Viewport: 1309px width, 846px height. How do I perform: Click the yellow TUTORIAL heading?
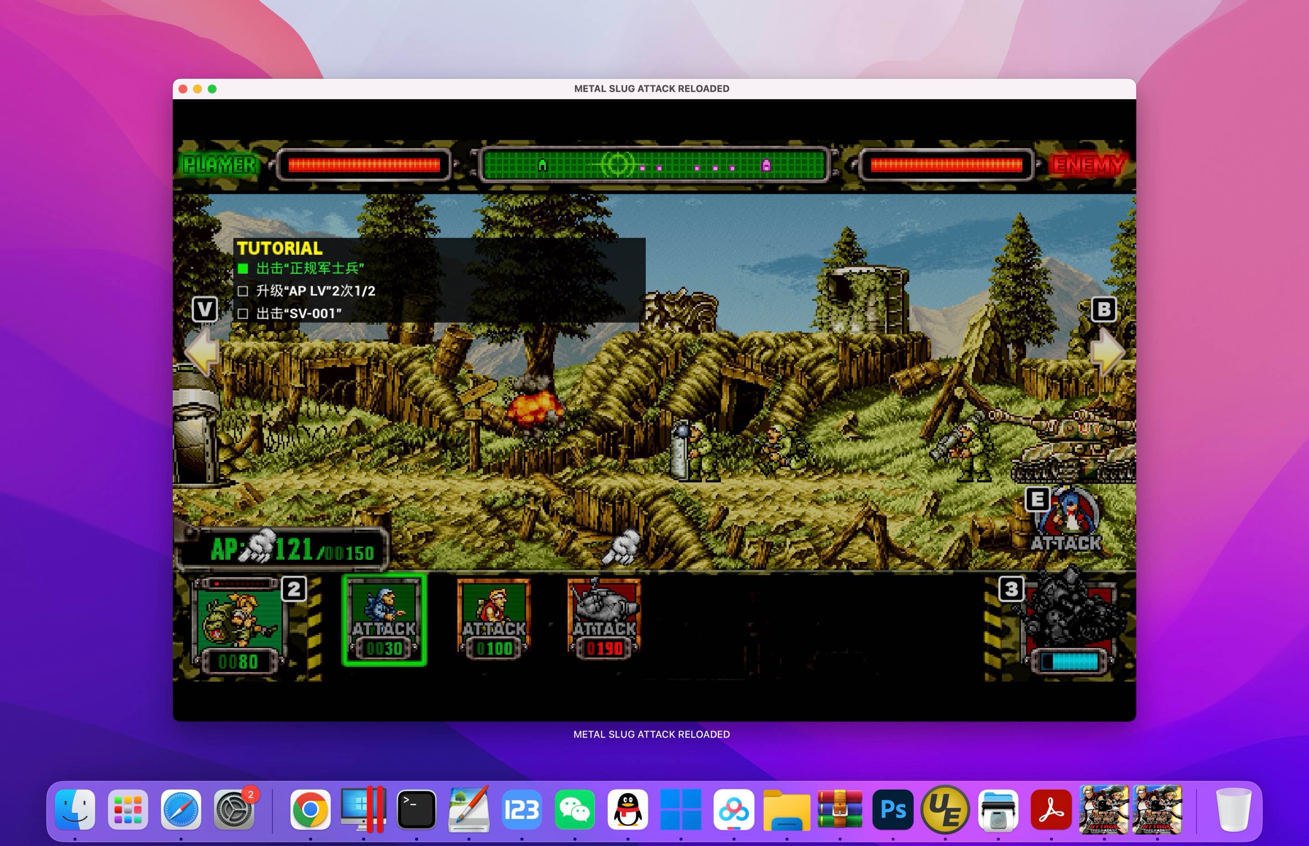click(x=280, y=249)
